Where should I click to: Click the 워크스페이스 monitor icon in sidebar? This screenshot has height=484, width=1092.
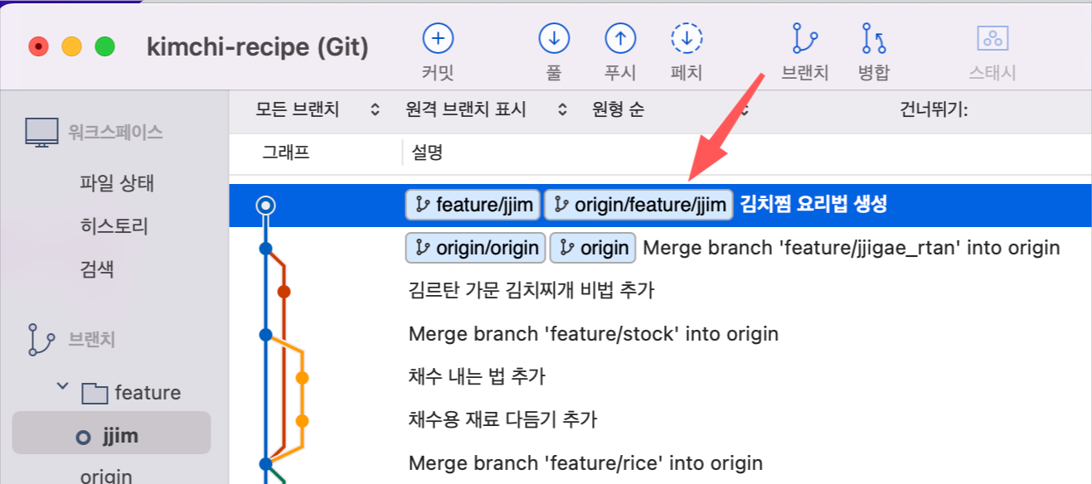41,133
